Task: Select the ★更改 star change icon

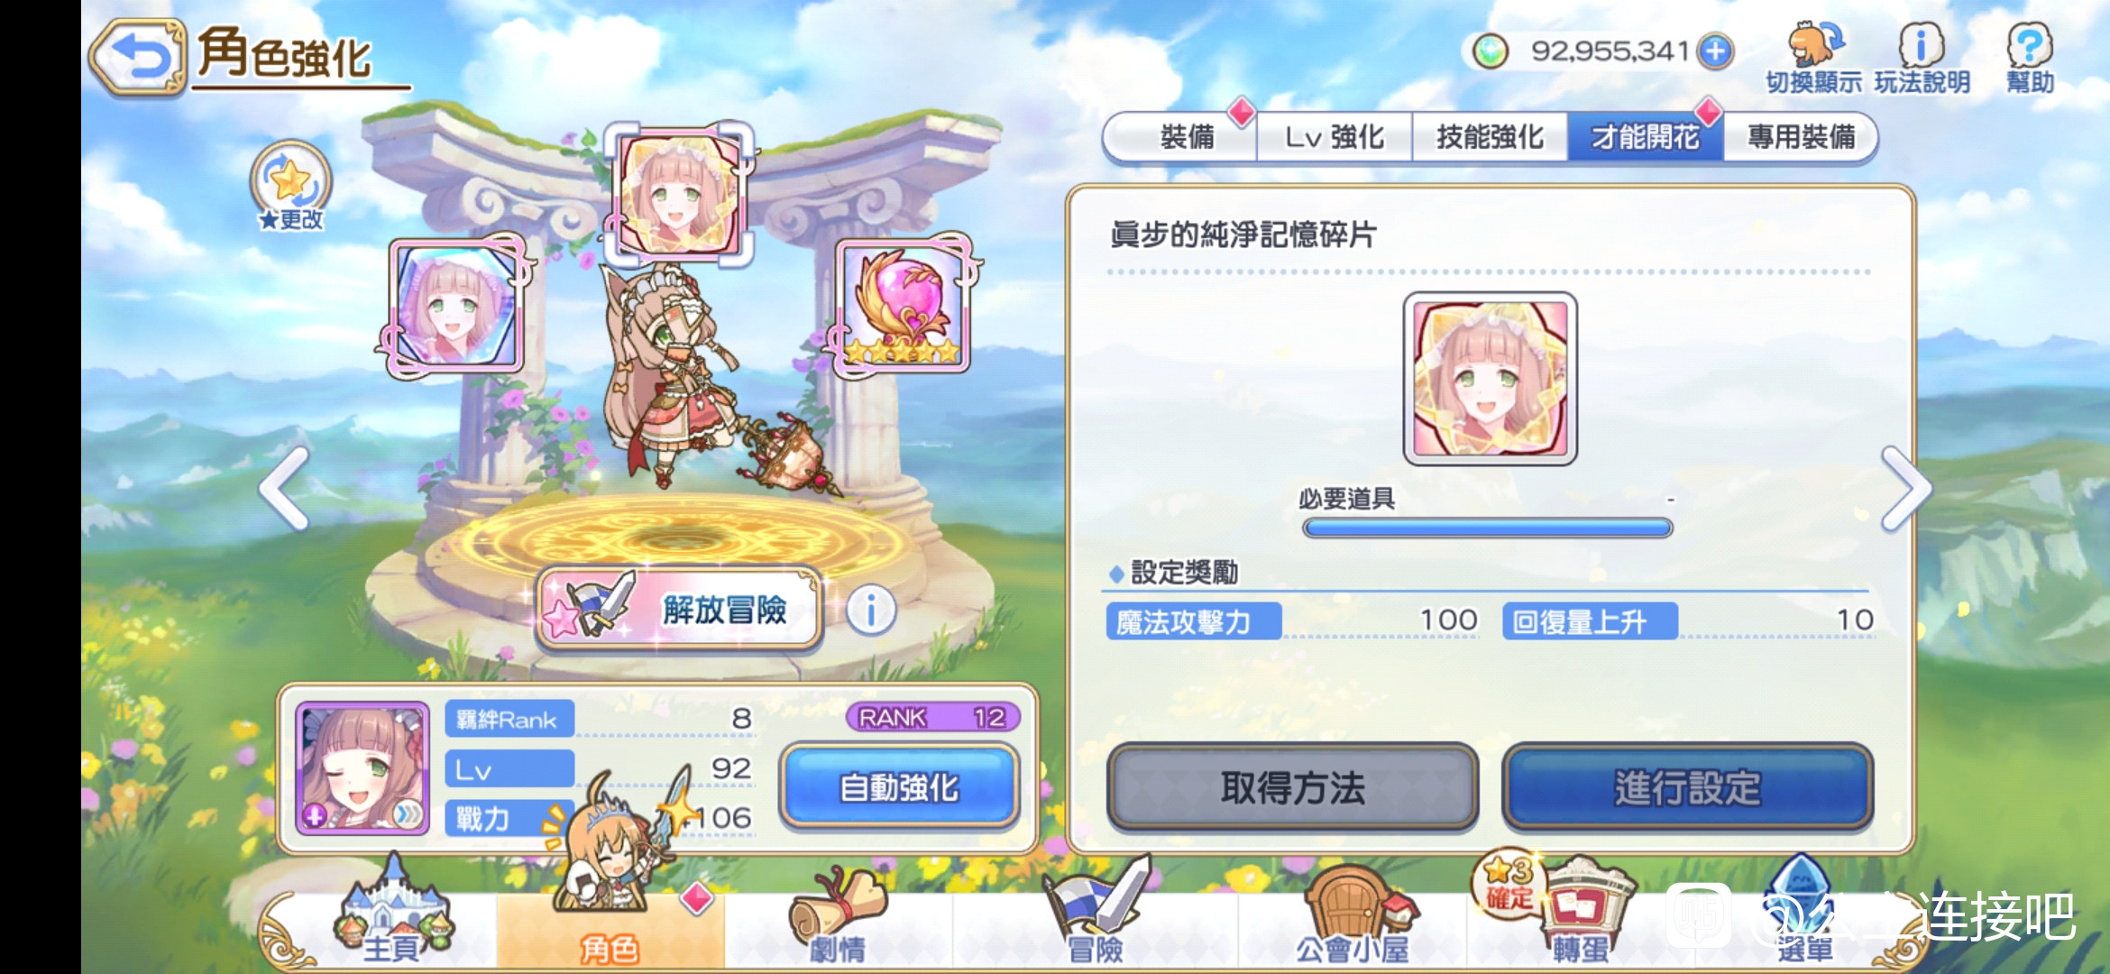Action: [x=290, y=186]
